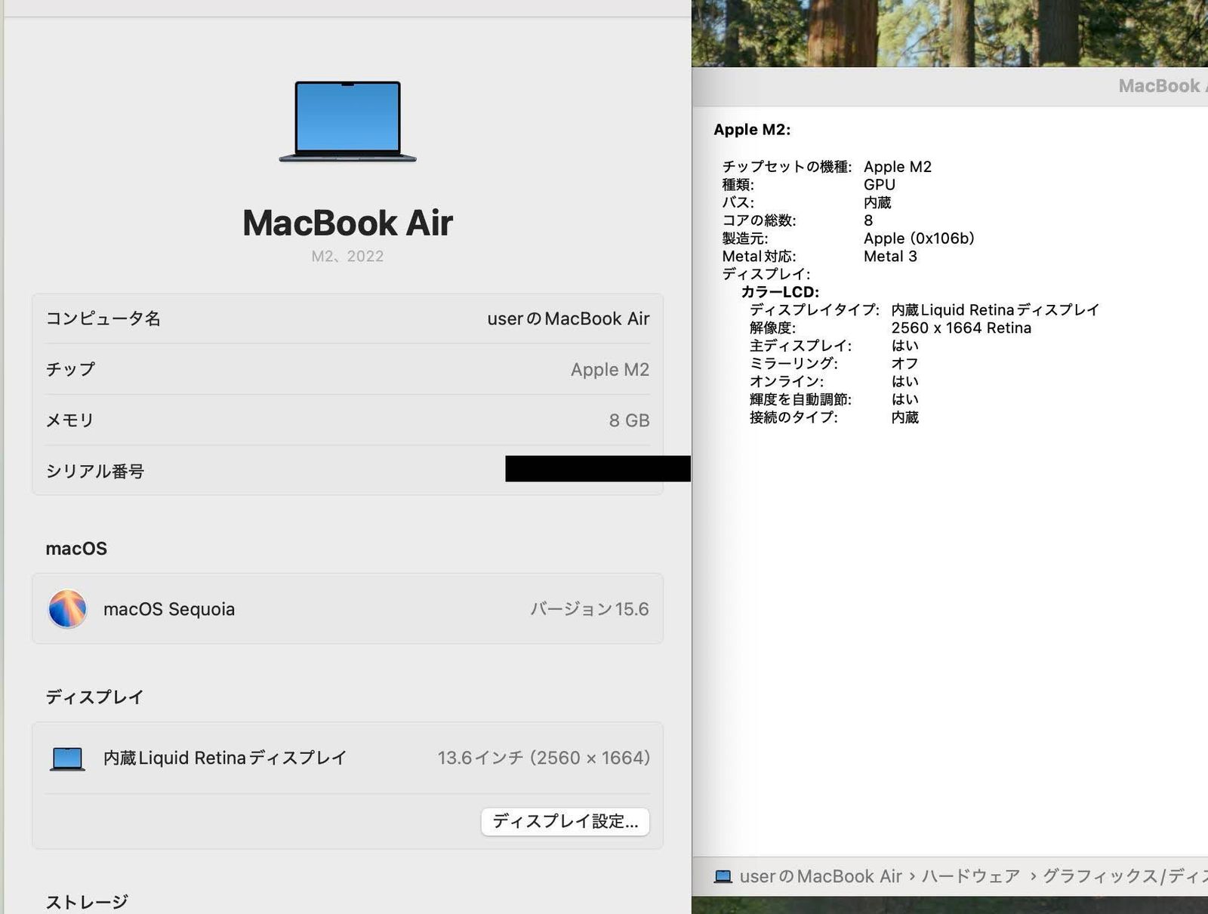Click the macOS section header icon area

pyautogui.click(x=76, y=549)
